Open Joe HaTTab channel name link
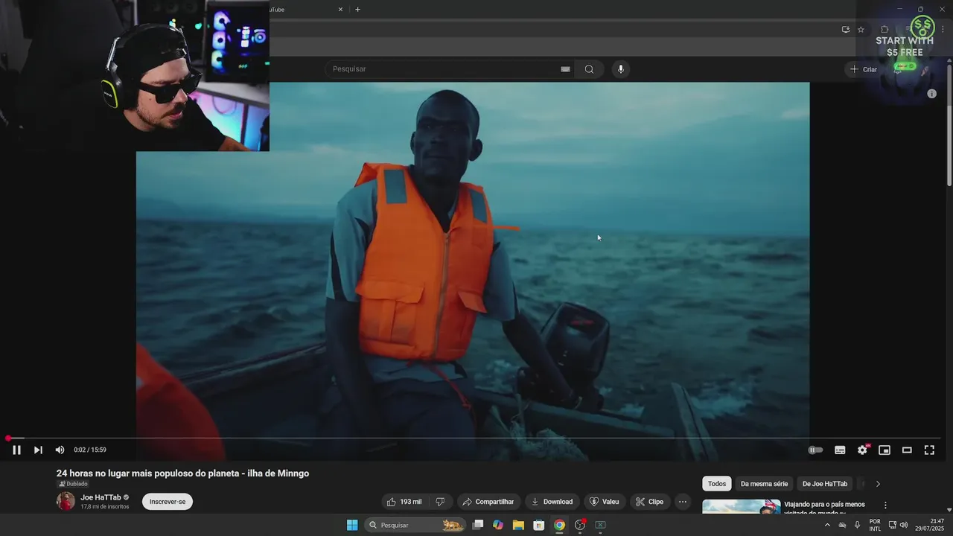Image resolution: width=953 pixels, height=536 pixels. tap(101, 497)
